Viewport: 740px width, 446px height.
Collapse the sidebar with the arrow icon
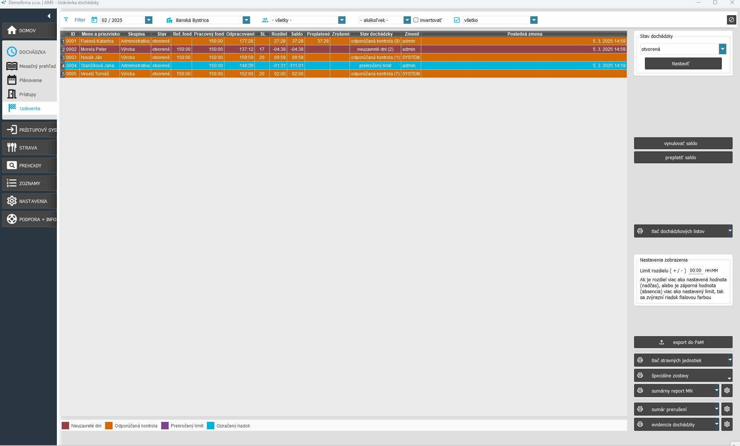click(x=49, y=16)
